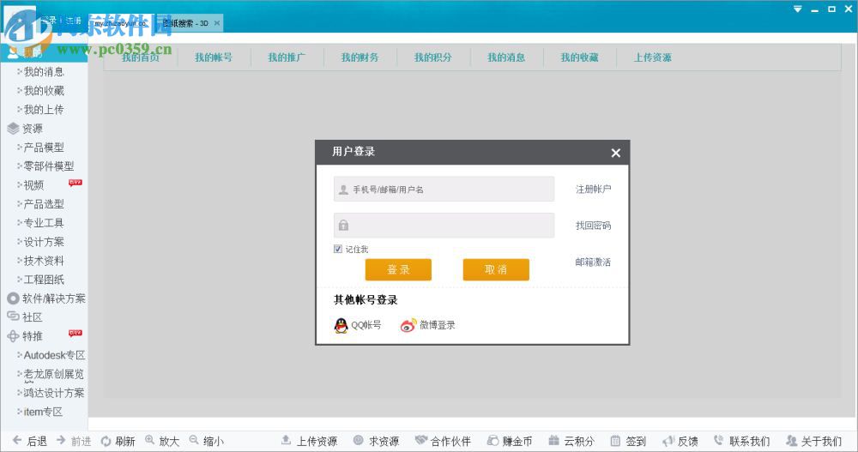
Task: Close the 图纸搜索 - 3D tab
Action: [217, 23]
